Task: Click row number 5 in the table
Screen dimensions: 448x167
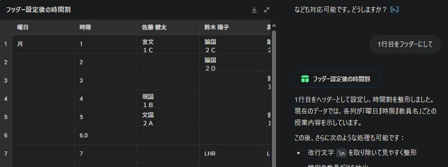Action: tap(6, 117)
